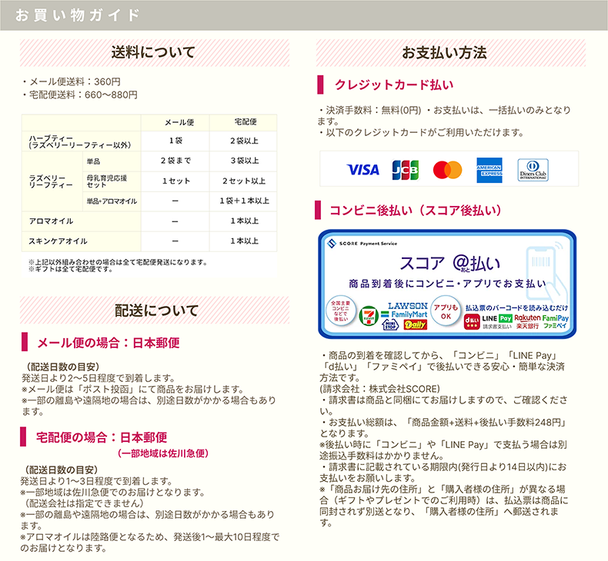Click the Daily store logo
Image resolution: width=608 pixels, height=561 pixels.
(415, 326)
